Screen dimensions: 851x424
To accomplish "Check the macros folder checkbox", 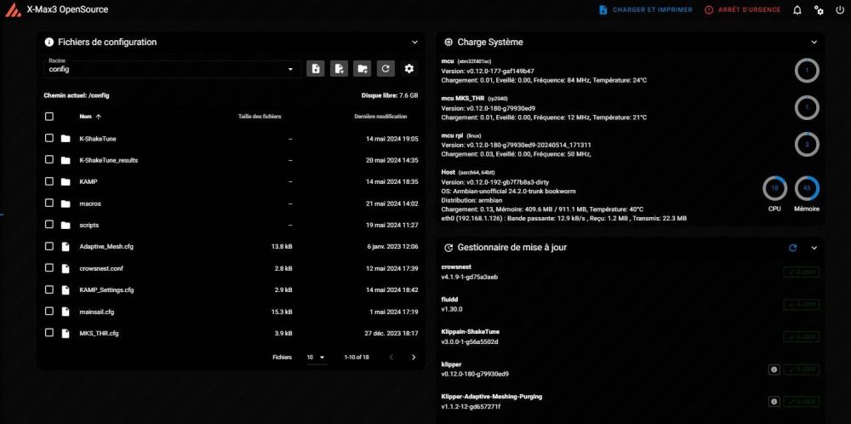I will click(x=49, y=203).
